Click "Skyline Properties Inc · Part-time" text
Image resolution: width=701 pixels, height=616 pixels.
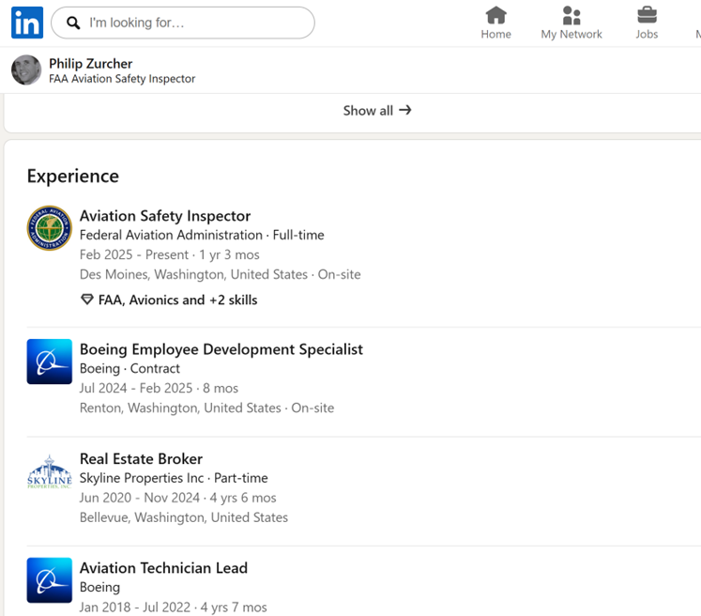tap(174, 478)
